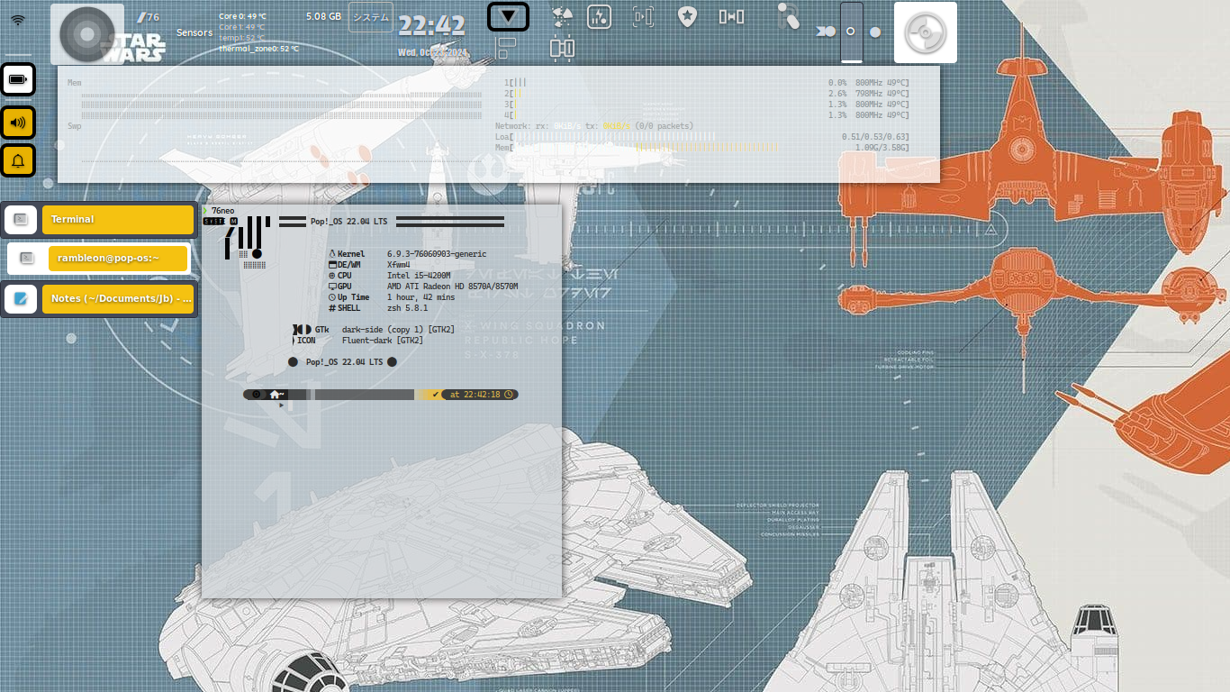Open the Star Wars disc launcher icon
The image size is (1230, 692).
(87, 33)
